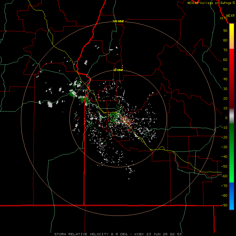The width and height of the screenshot is (236, 236).
Task: Click the NEXR label near the color bar
Action: point(230,16)
